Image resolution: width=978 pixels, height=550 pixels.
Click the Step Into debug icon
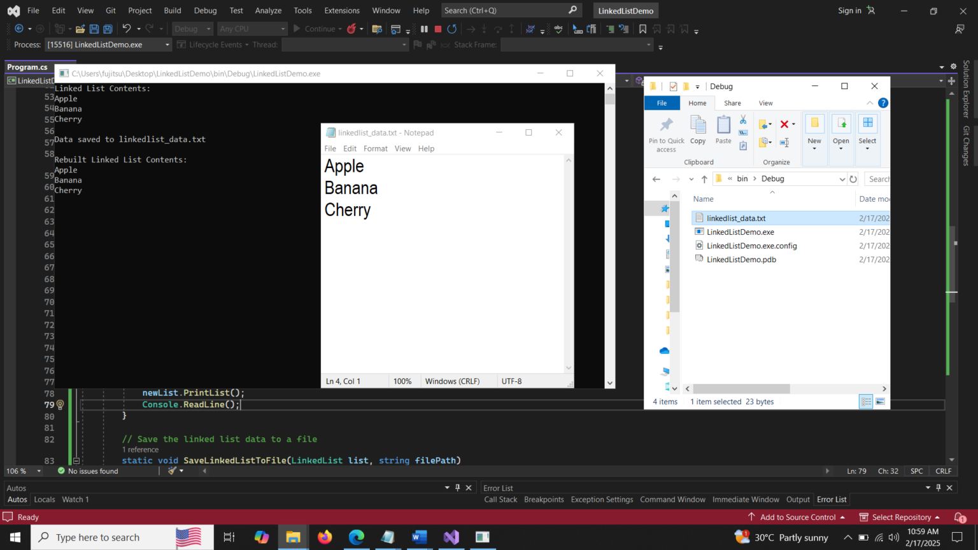point(484,29)
